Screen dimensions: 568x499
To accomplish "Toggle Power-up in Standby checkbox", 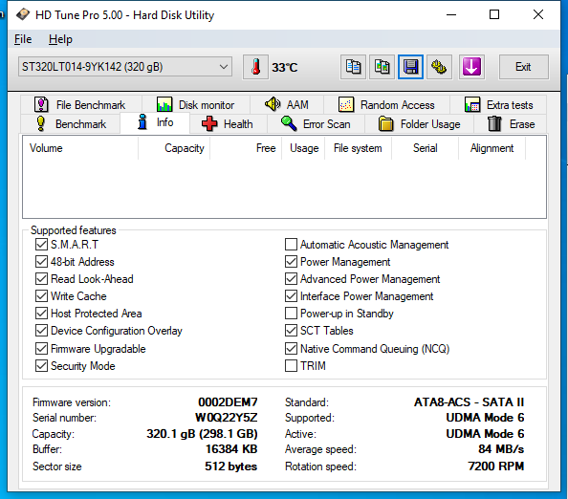I will pos(291,314).
